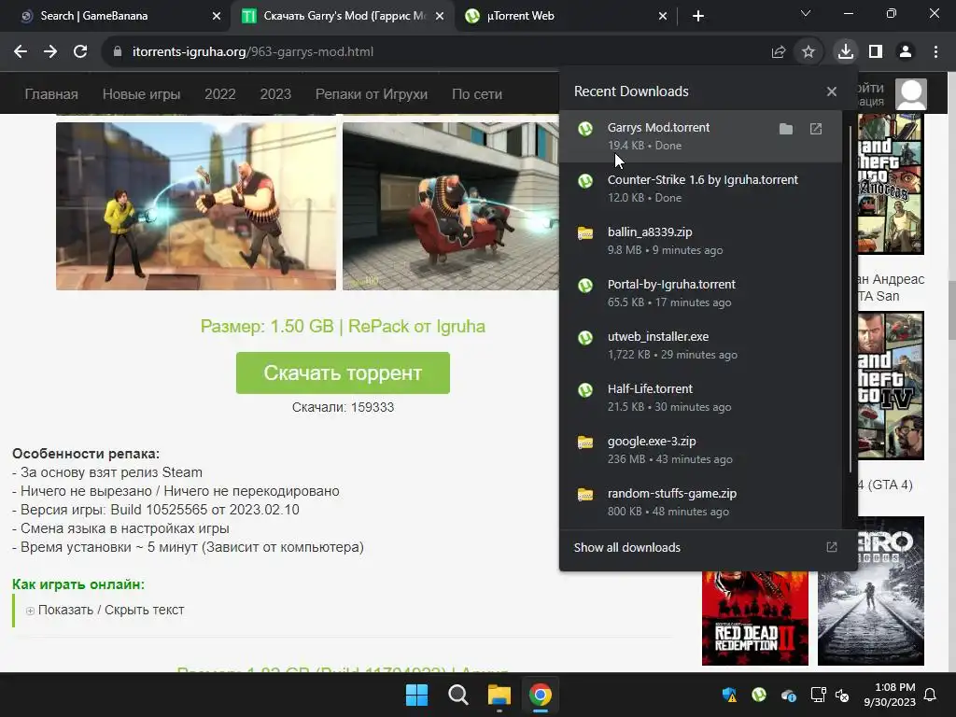Open Репаки от Игрухи menu
Image resolution: width=956 pixels, height=717 pixels.
coord(372,94)
